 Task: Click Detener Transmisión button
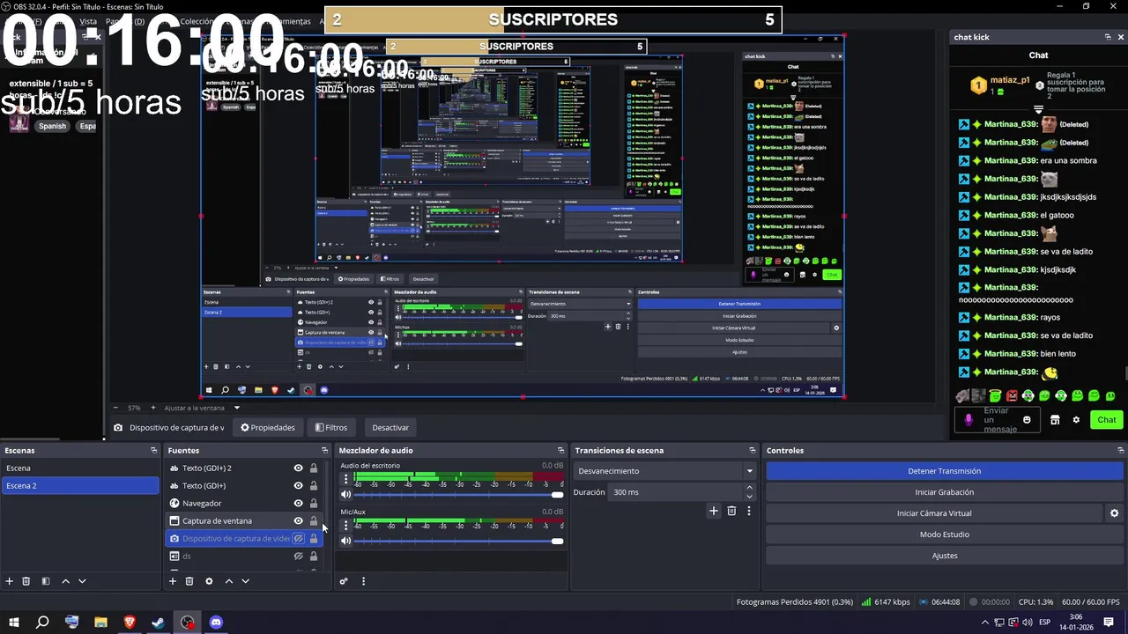point(944,471)
